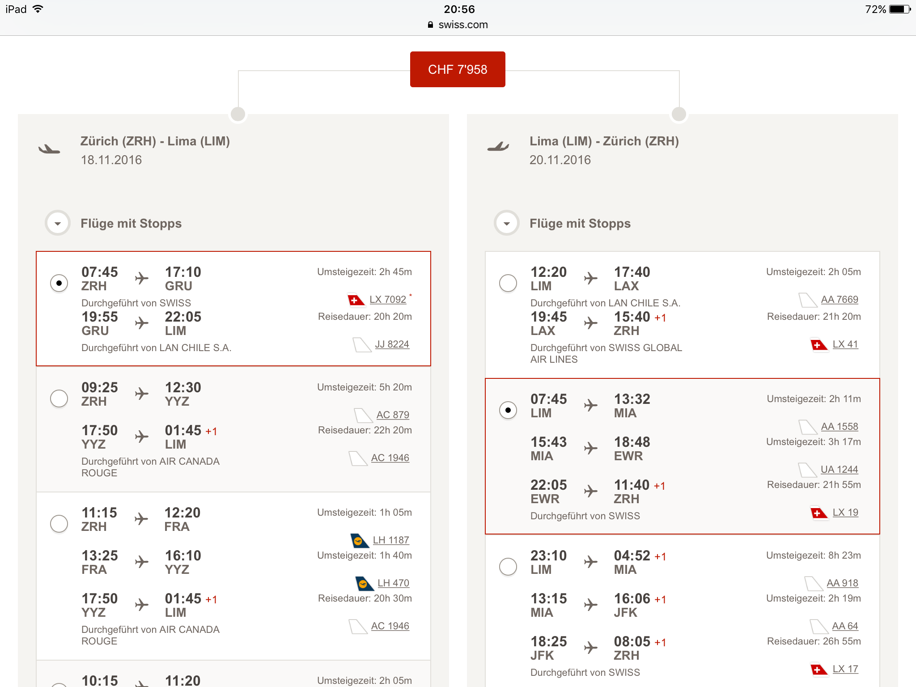Select the 11:15 ZRH to FRA flight option

[x=59, y=524]
